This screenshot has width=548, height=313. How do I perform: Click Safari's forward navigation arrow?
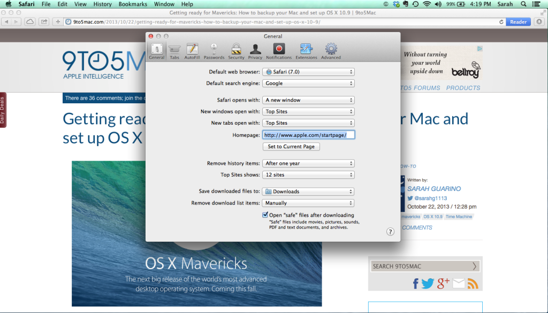(x=16, y=21)
